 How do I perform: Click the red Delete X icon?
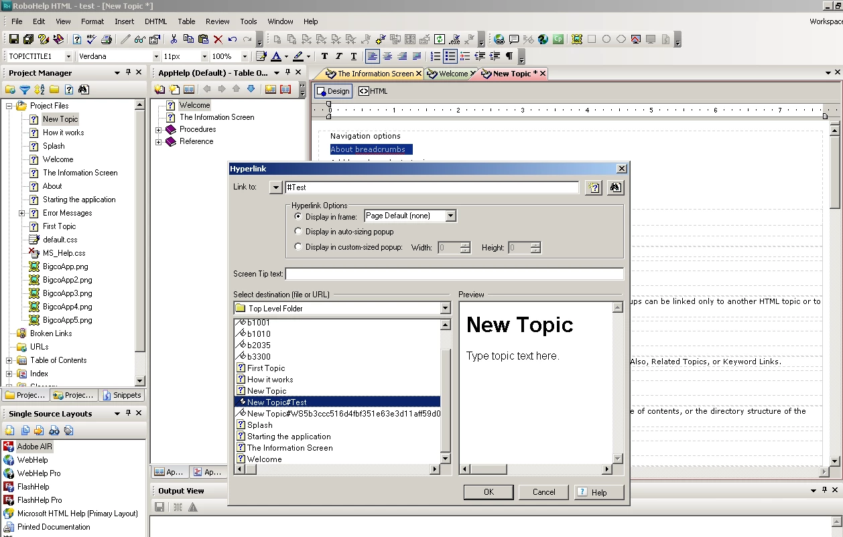pos(218,40)
